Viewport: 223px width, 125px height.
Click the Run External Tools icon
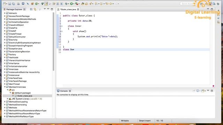(x=77, y=4)
